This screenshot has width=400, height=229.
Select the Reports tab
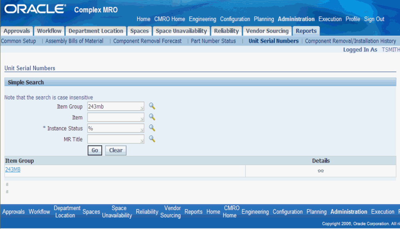pyautogui.click(x=306, y=31)
